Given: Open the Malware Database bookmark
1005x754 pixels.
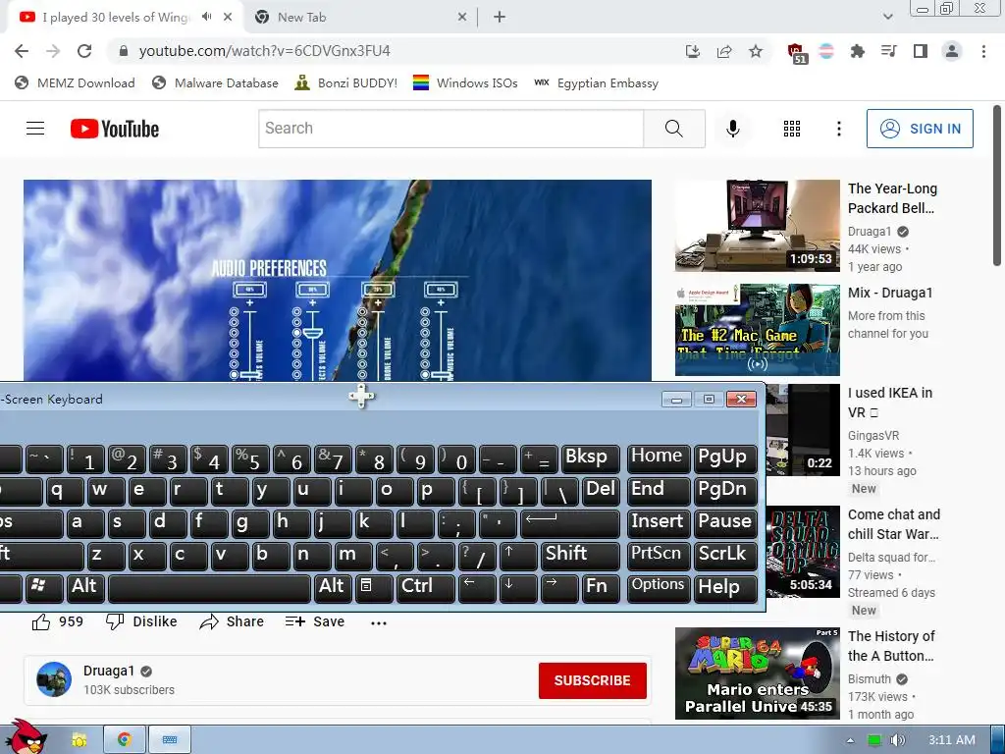Looking at the screenshot, I should [x=215, y=83].
